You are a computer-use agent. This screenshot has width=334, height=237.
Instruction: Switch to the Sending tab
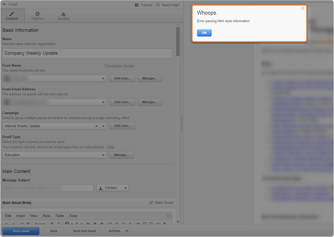pos(63,16)
